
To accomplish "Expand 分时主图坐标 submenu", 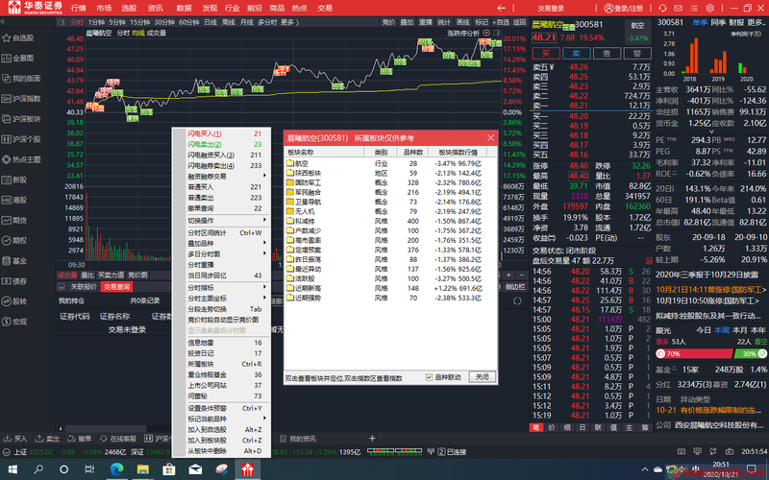I will [224, 299].
